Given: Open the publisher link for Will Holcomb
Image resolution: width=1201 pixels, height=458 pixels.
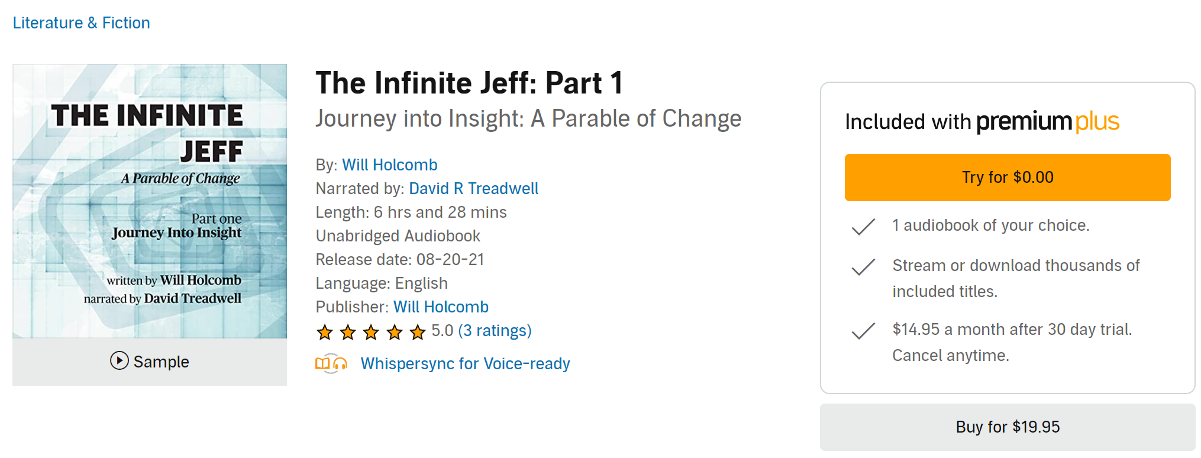Looking at the screenshot, I should pos(441,307).
